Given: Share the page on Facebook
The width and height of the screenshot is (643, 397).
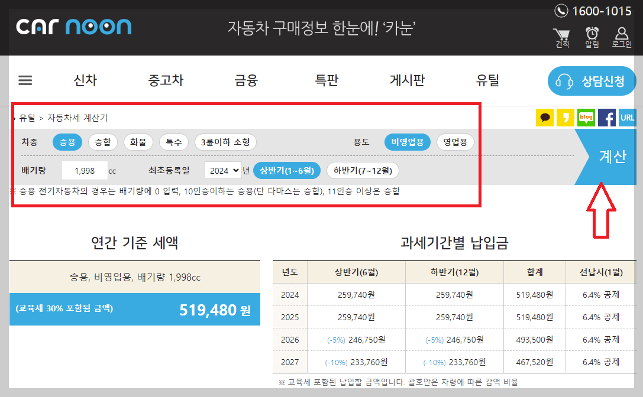Looking at the screenshot, I should (606, 118).
